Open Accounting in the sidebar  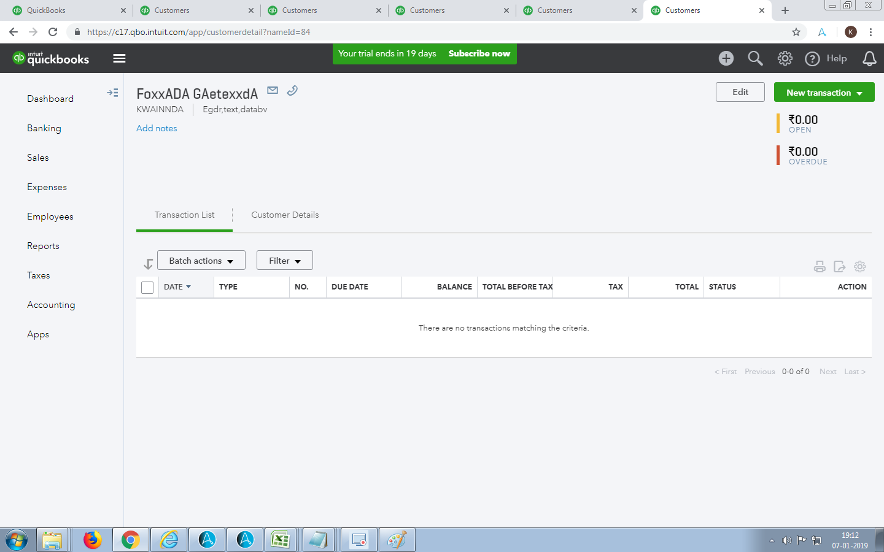point(51,305)
